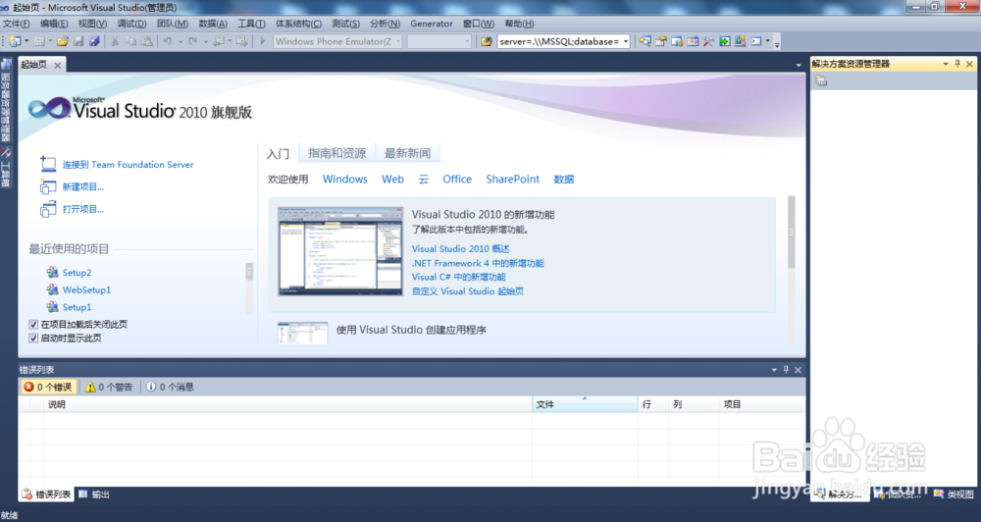Screen dimensions: 981x522
Task: Click the .NET Framework 4 new features link
Action: (478, 264)
